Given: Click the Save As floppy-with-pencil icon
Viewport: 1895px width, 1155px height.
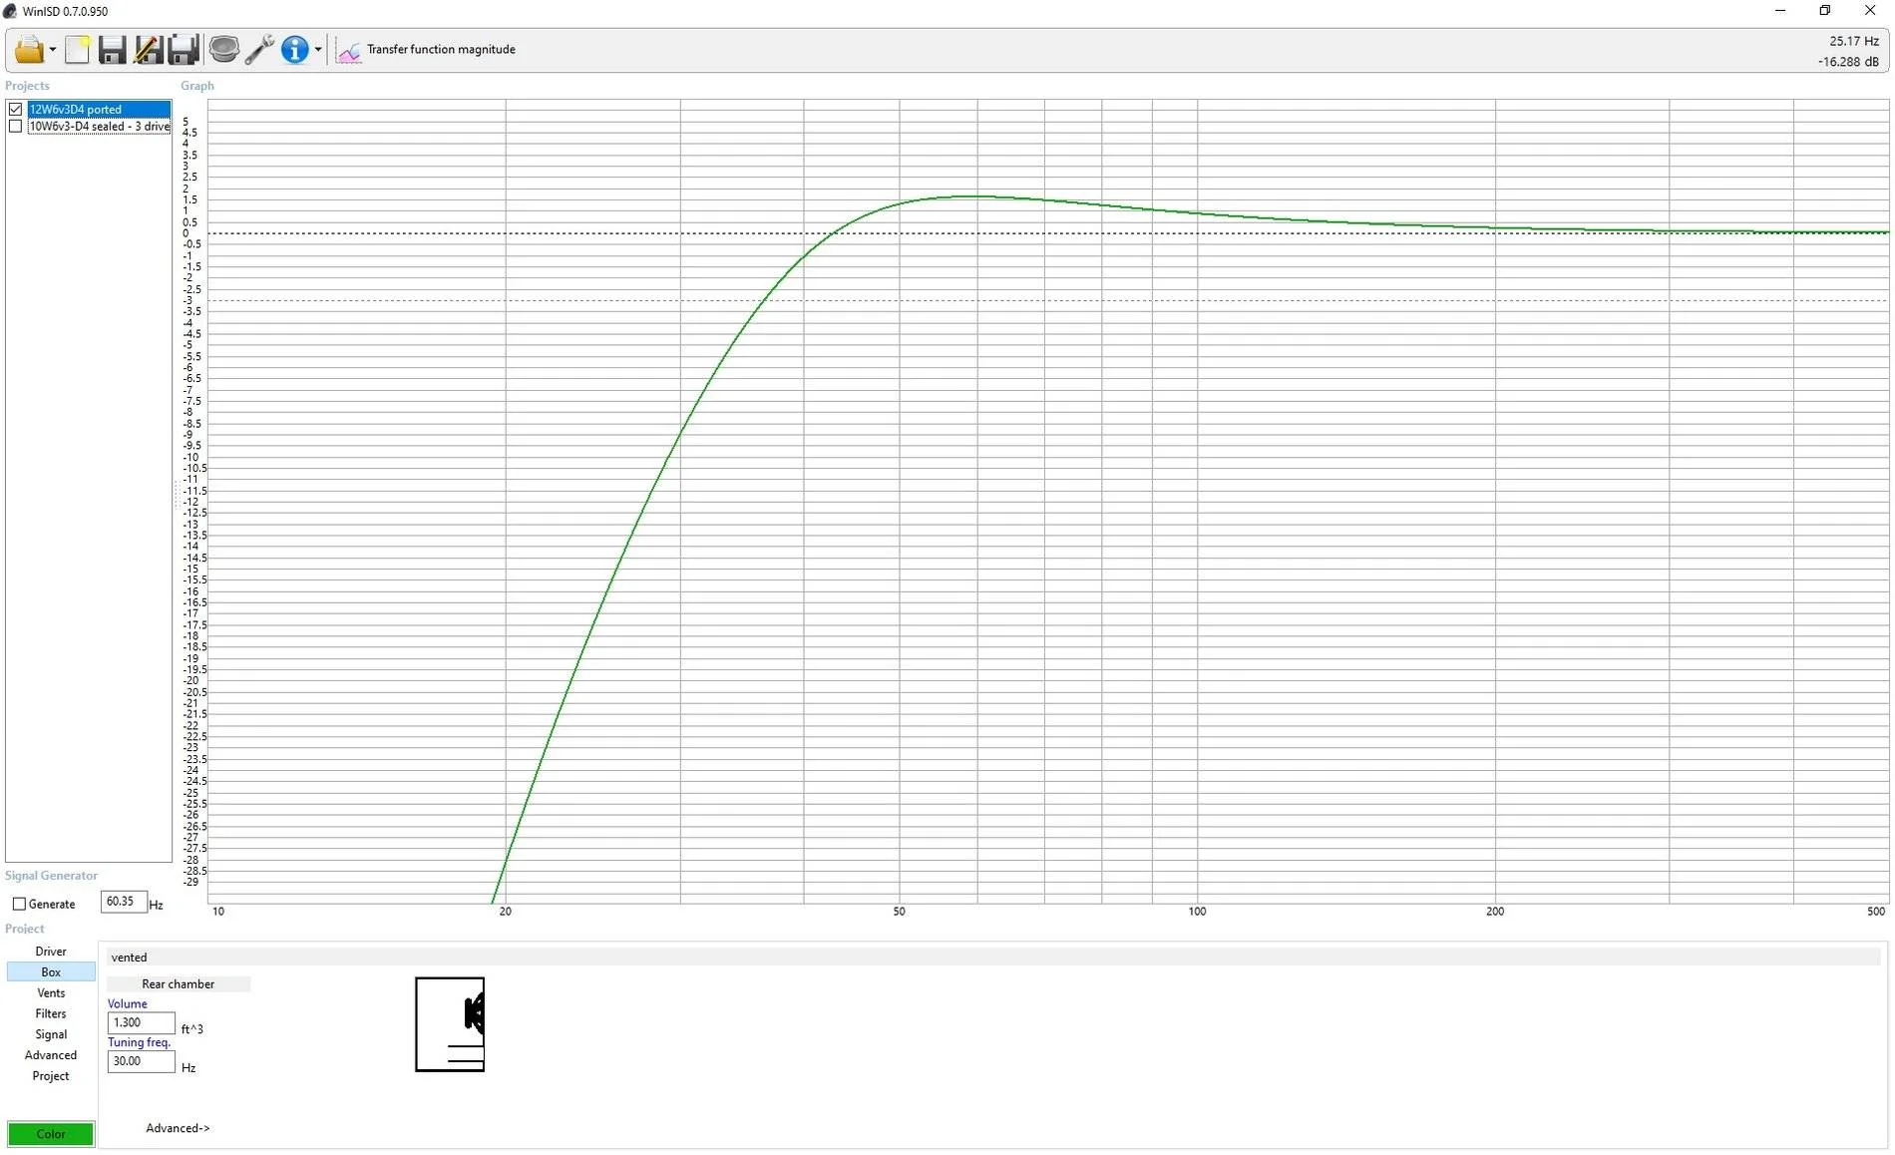Looking at the screenshot, I should click(148, 49).
